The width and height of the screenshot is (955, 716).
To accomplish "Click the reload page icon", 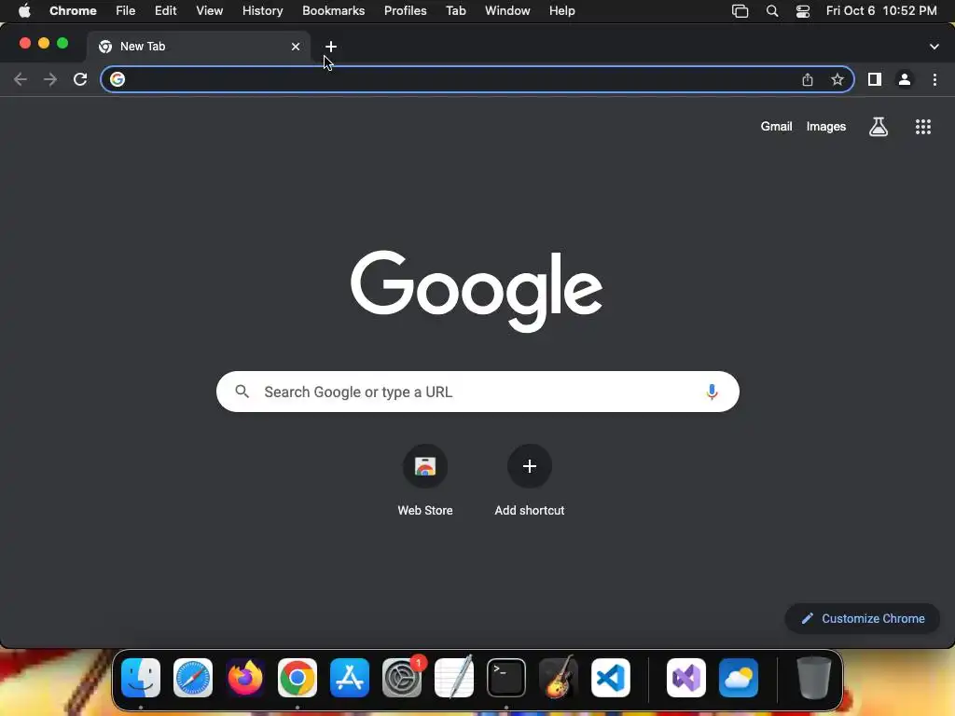I will coord(80,79).
